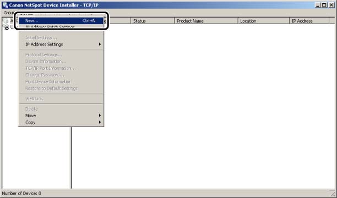Click the window resize grip in status bar
The image size is (337, 198).
(x=332, y=193)
